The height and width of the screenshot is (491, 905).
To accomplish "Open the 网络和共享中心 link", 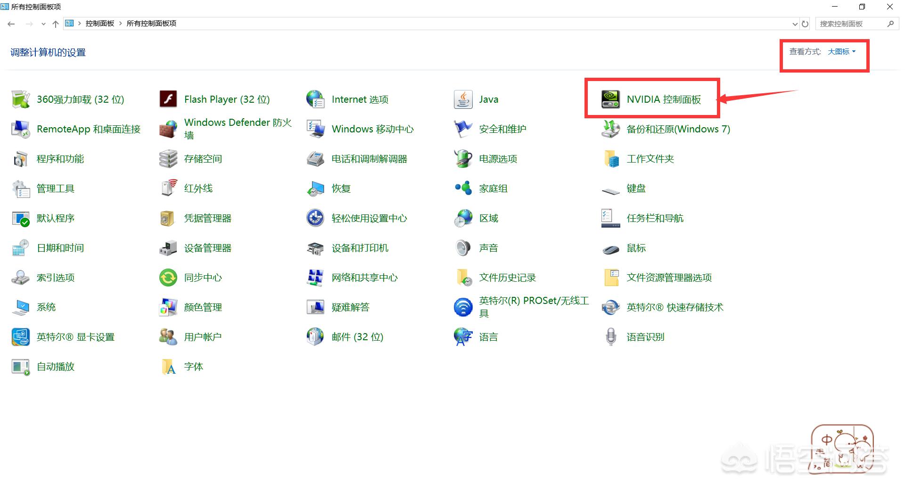I will coord(365,278).
